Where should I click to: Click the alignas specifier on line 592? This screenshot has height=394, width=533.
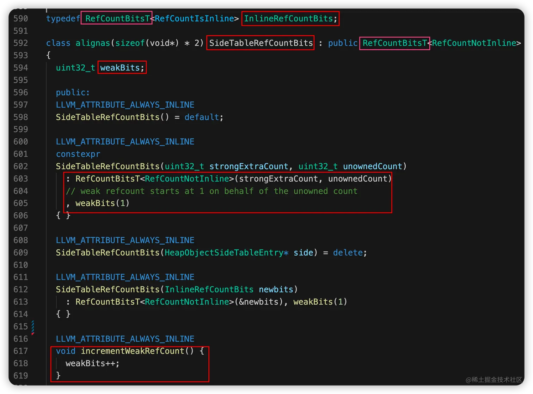click(92, 43)
